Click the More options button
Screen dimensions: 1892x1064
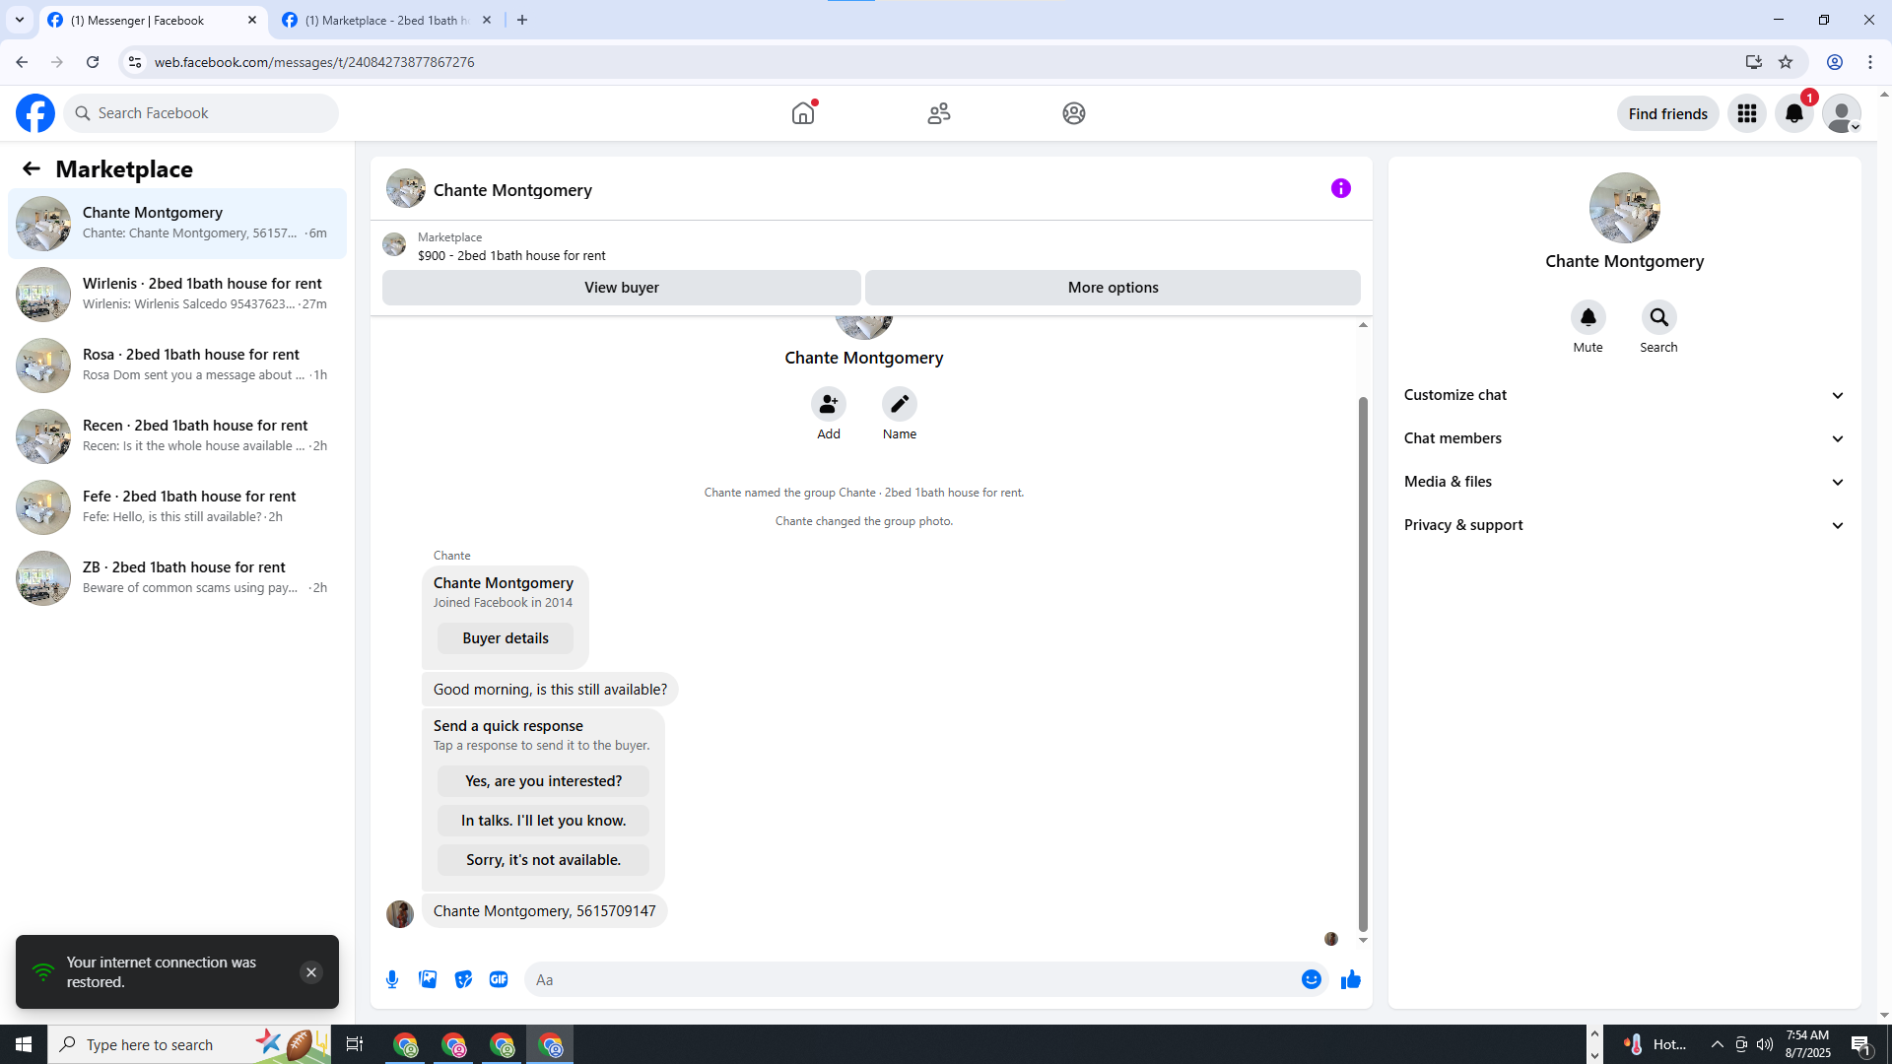pos(1114,288)
